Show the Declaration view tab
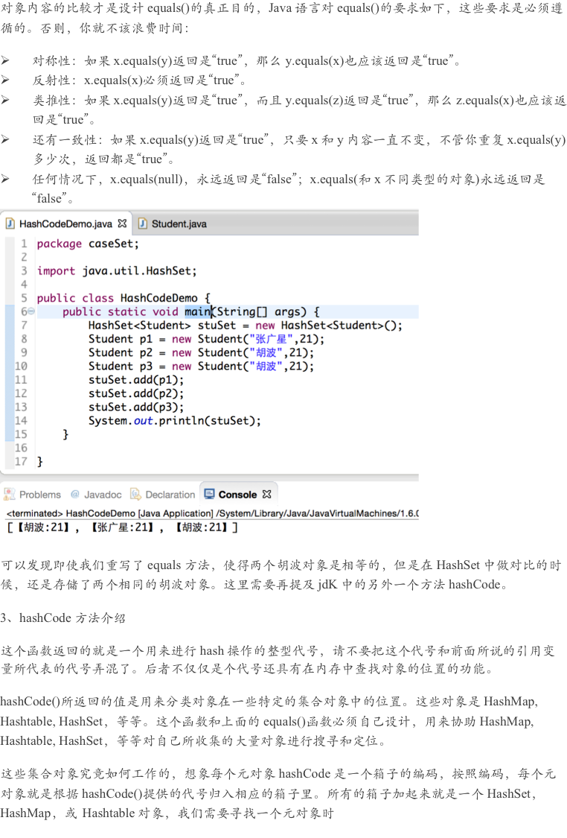This screenshot has width=567, height=838. point(164,495)
